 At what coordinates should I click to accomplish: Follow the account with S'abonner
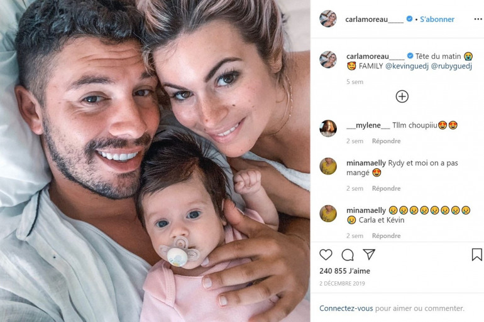pyautogui.click(x=437, y=19)
